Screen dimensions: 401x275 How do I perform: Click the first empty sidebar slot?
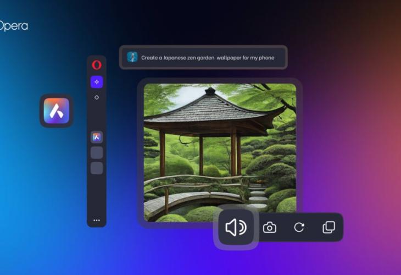click(x=97, y=153)
